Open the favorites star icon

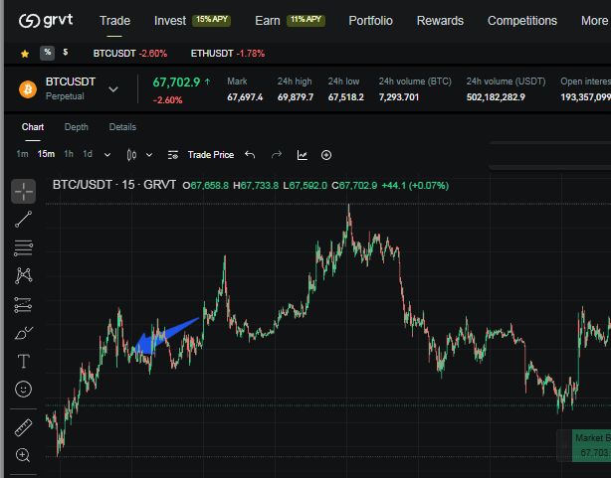point(25,54)
